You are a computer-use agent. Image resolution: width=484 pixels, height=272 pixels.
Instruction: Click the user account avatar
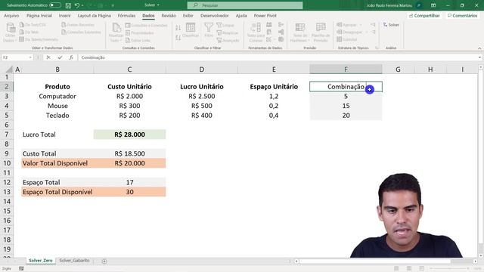pos(419,5)
